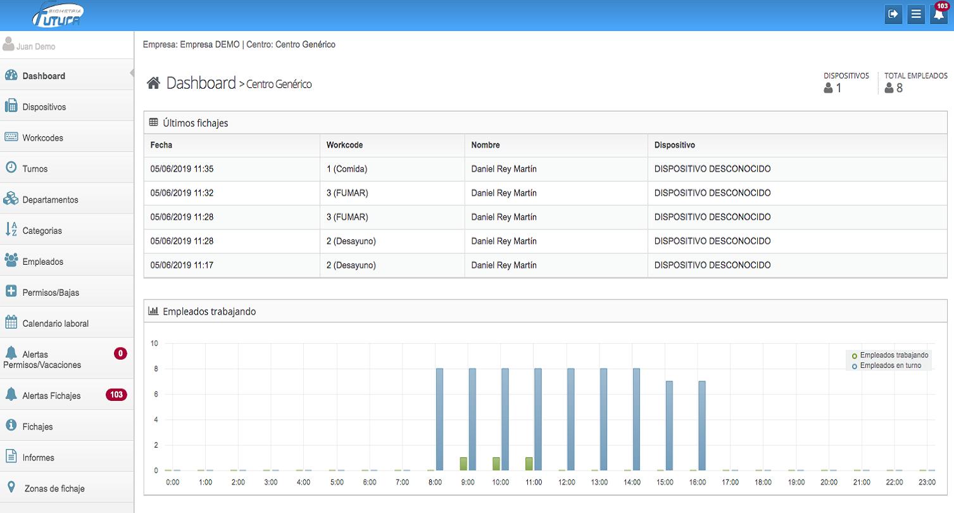Open the Dashboard menu item

[67, 75]
